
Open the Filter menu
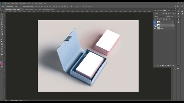pos(29,3)
